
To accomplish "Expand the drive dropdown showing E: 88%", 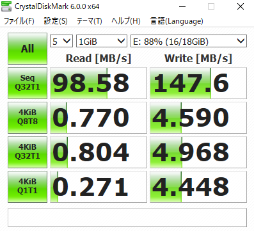I will point(189,41).
